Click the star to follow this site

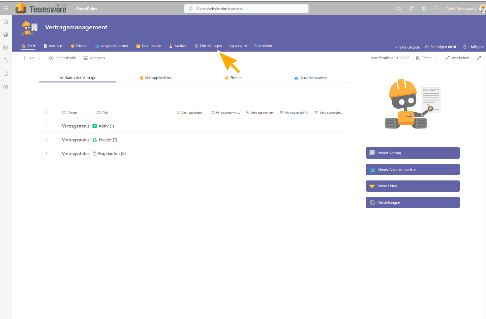pyautogui.click(x=427, y=47)
